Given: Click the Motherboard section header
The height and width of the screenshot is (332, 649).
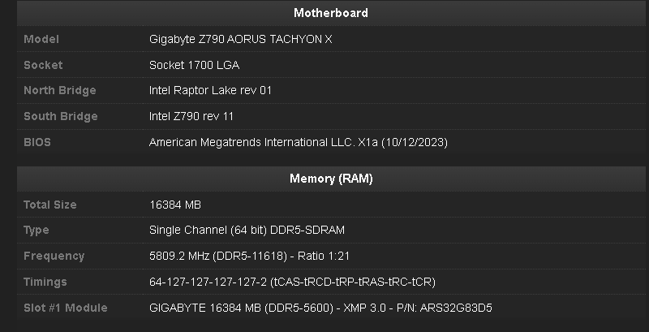Looking at the screenshot, I should click(331, 13).
